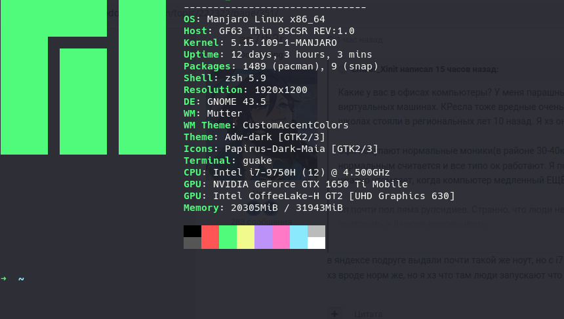Click the '283 сообщения' post count in forum

[x=262, y=221]
